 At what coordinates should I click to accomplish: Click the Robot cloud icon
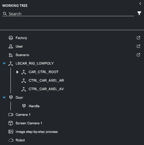point(11,140)
